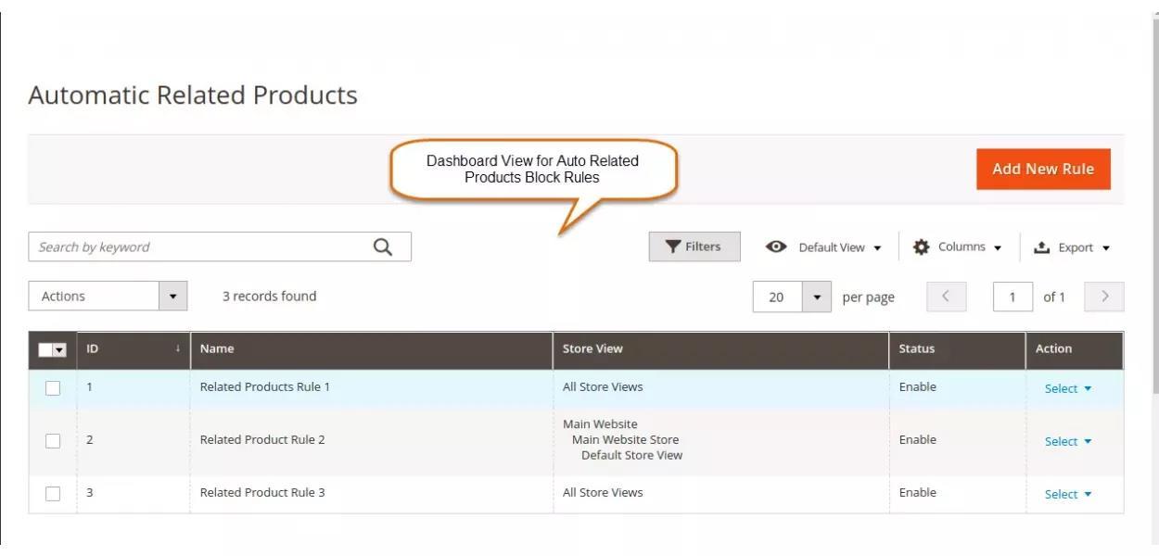The height and width of the screenshot is (556, 1159).
Task: Go to previous page arrow
Action: tap(946, 297)
